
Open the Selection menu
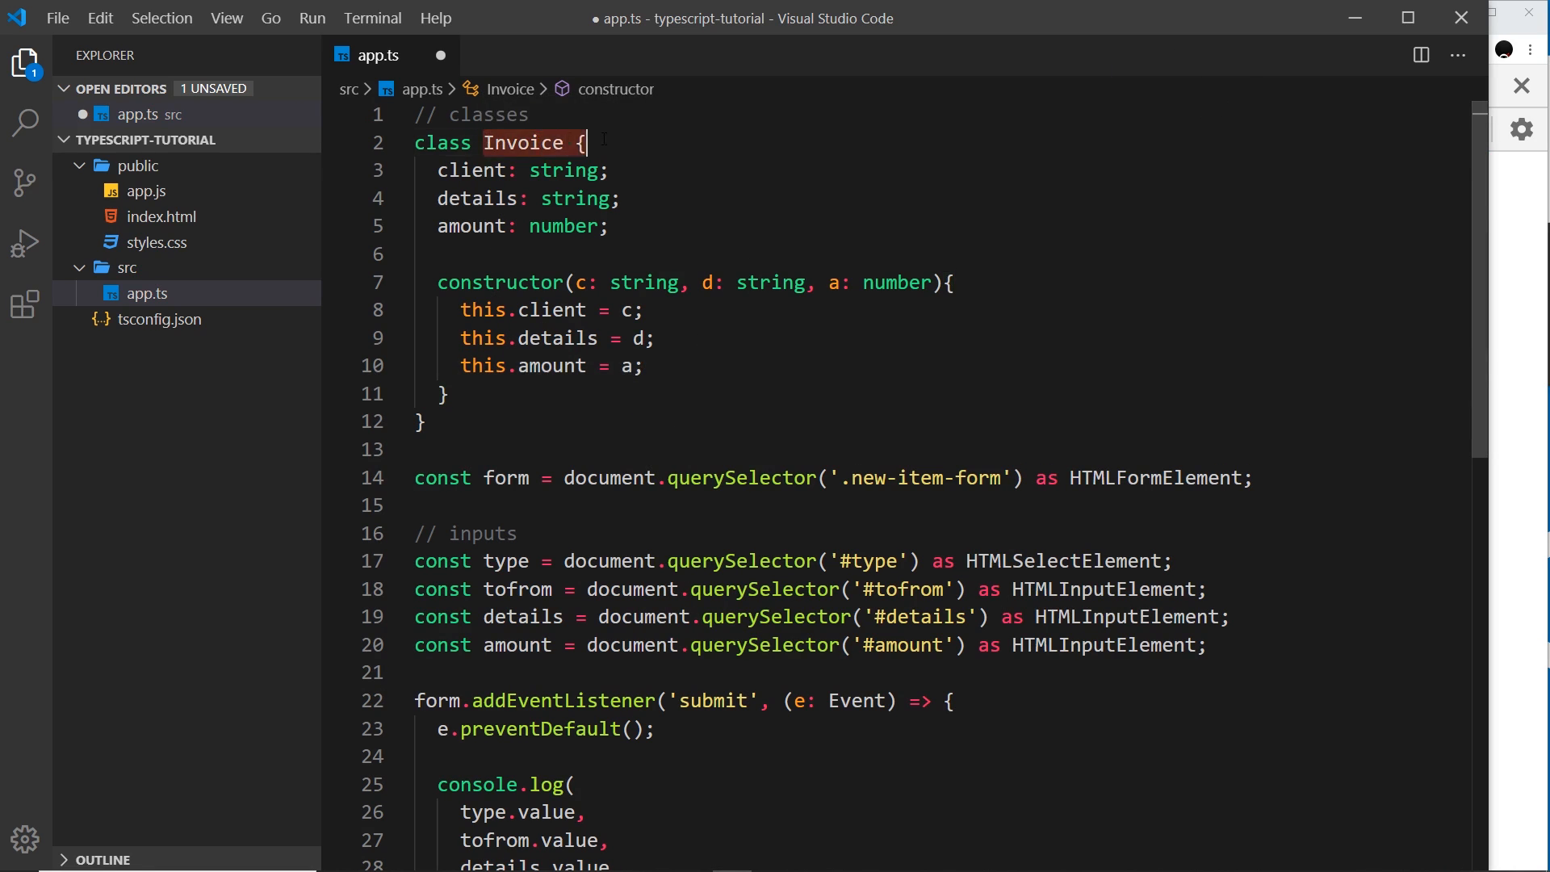point(161,18)
